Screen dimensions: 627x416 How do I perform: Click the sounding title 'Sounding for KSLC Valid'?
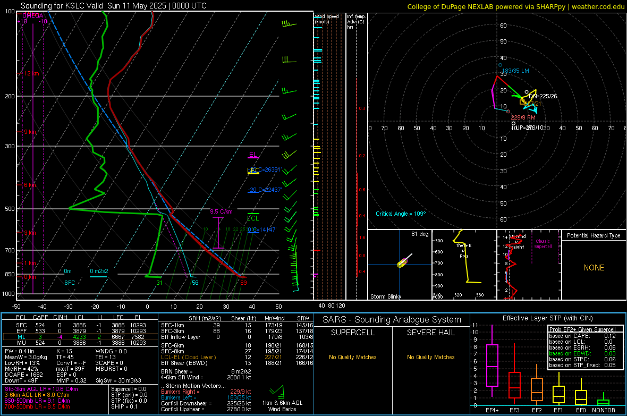coord(63,6)
